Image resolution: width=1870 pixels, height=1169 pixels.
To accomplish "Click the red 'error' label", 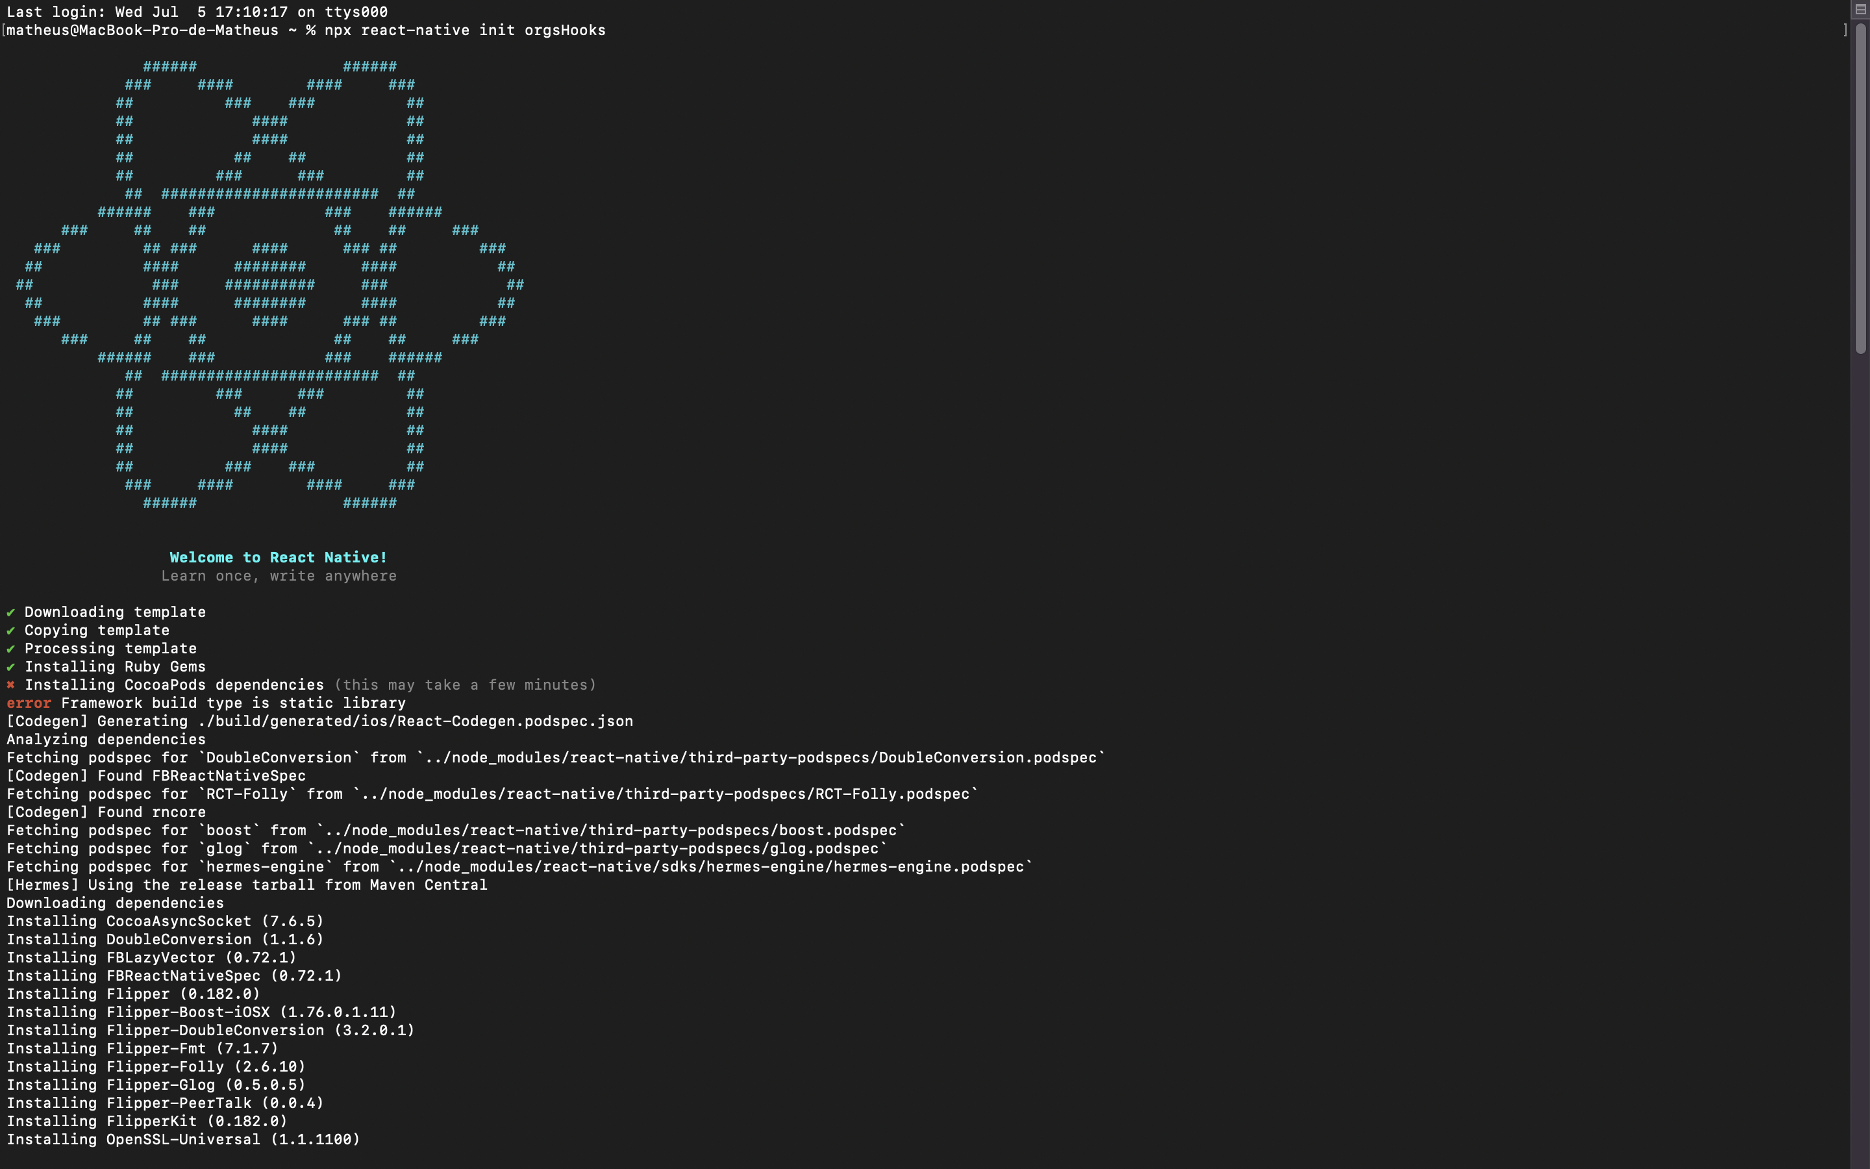I will 29,703.
